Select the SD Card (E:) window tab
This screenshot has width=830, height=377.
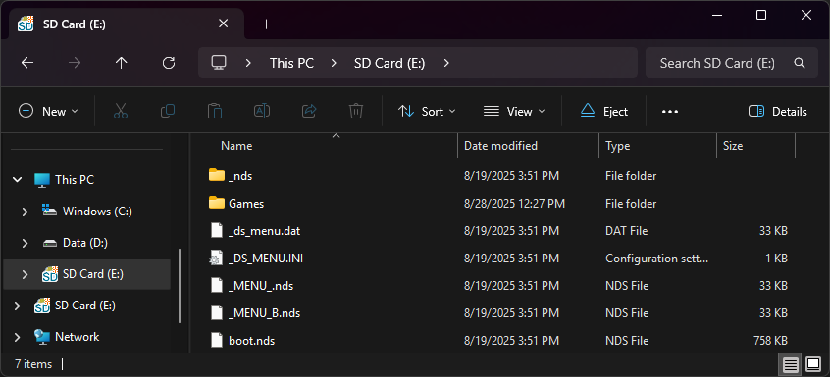[x=126, y=24]
